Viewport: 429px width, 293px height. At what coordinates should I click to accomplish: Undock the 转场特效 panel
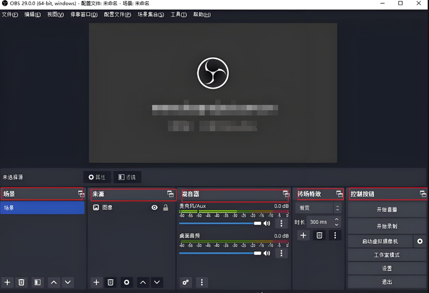(339, 194)
